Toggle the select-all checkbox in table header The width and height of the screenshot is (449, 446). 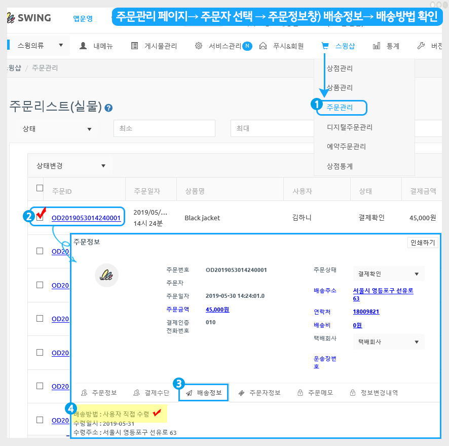(40, 188)
